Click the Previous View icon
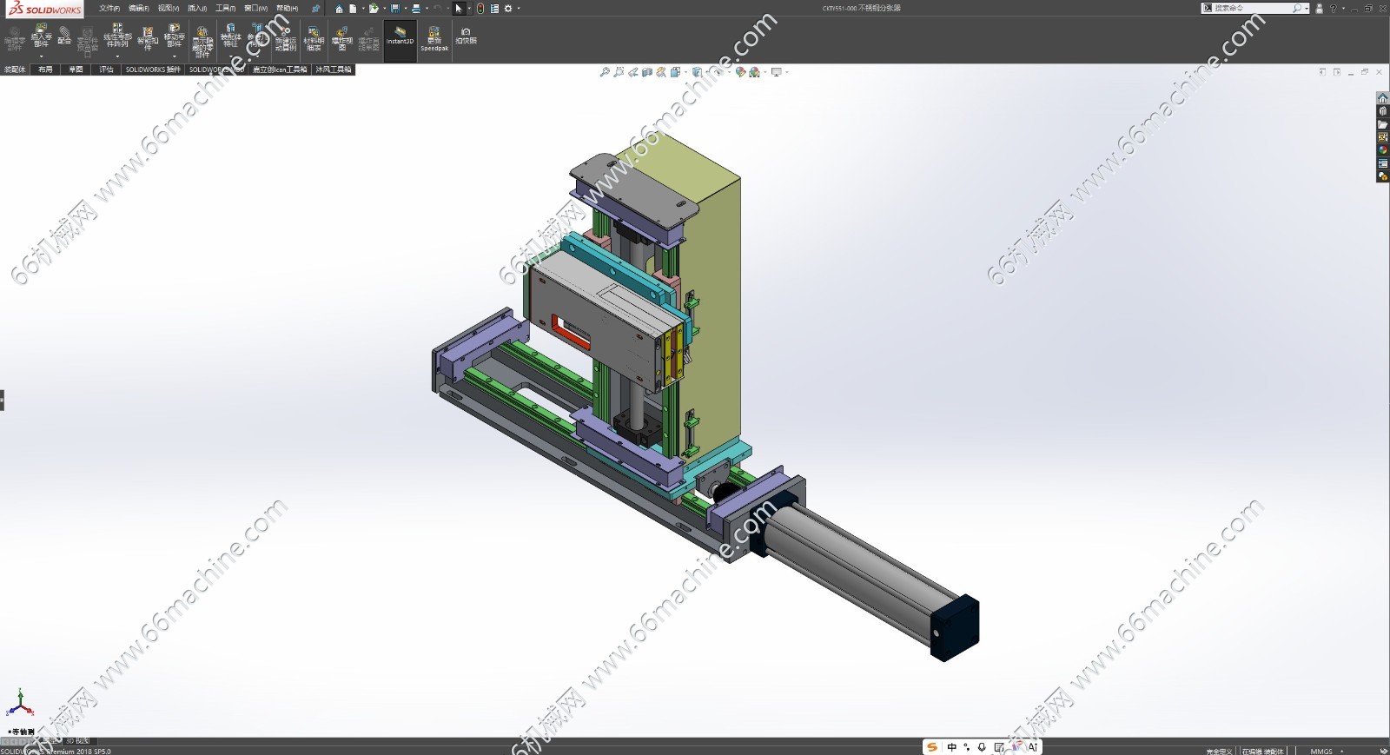The height and width of the screenshot is (755, 1390). coord(633,72)
